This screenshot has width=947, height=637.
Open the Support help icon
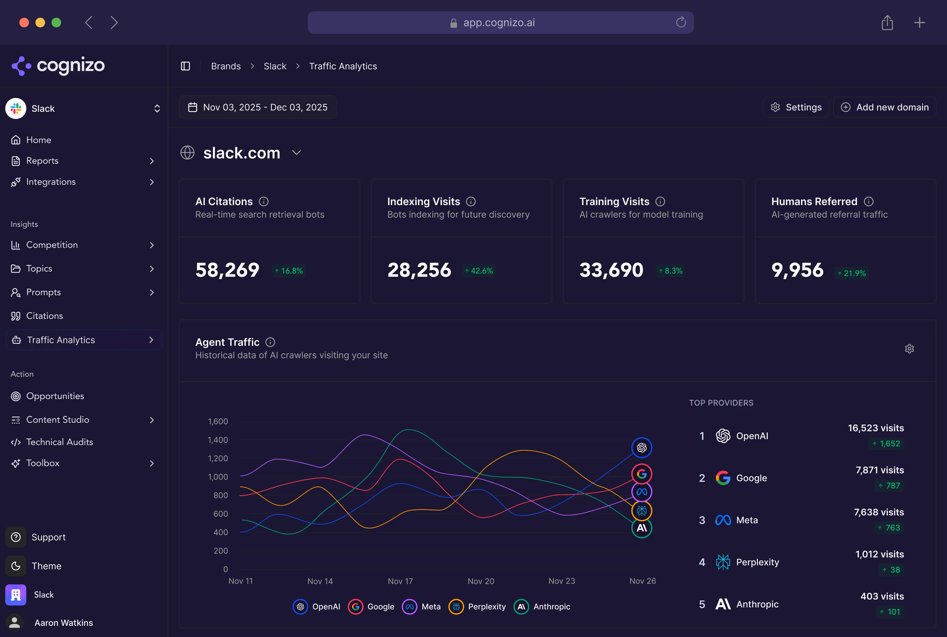pyautogui.click(x=16, y=537)
